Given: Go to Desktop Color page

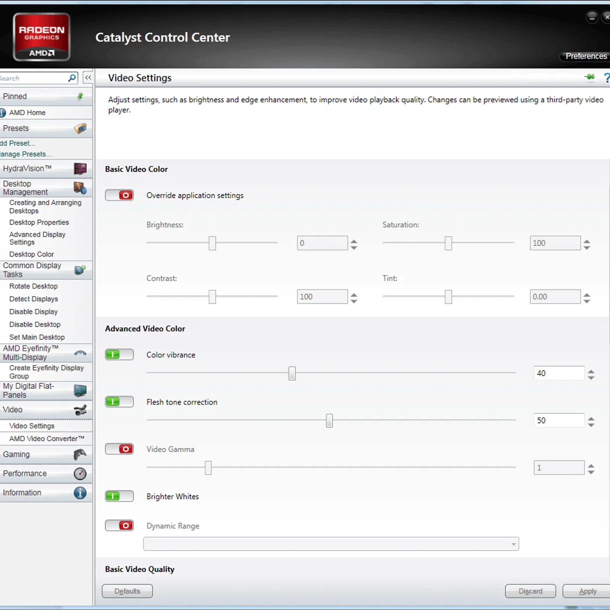Looking at the screenshot, I should [32, 254].
